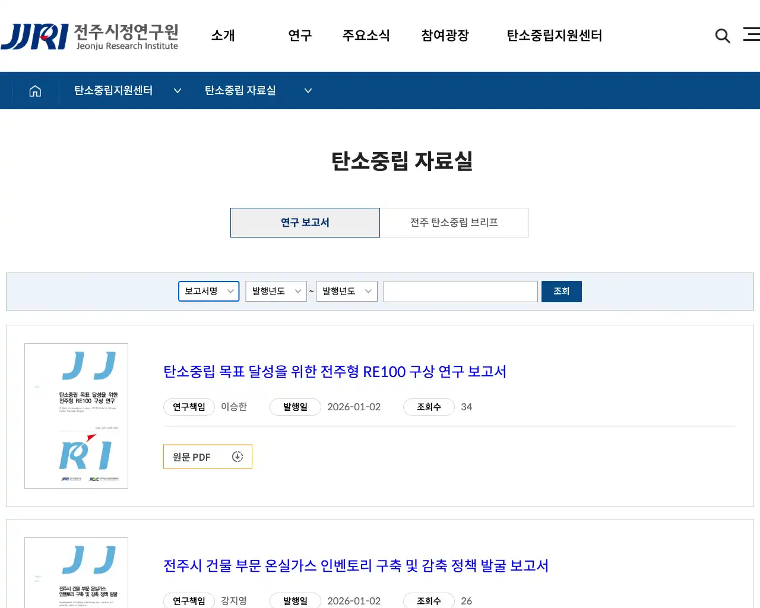760x608 pixels.
Task: Open the 주요소식 menu
Action: click(366, 36)
